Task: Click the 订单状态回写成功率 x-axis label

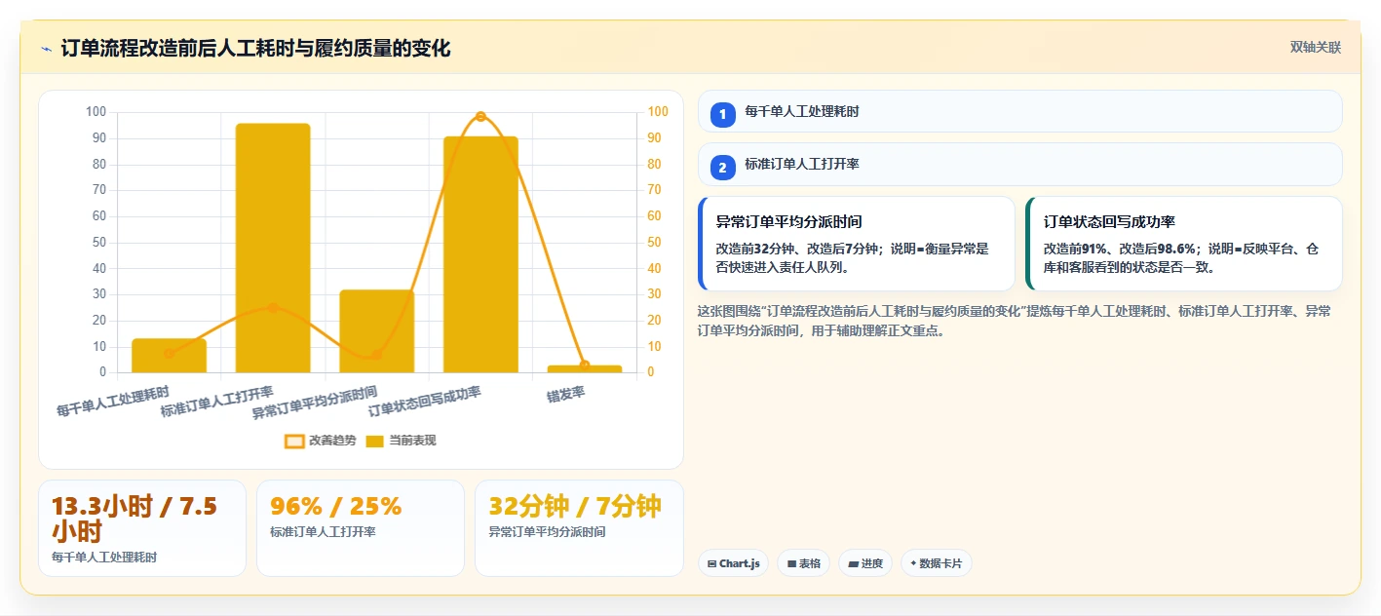Action: click(424, 402)
